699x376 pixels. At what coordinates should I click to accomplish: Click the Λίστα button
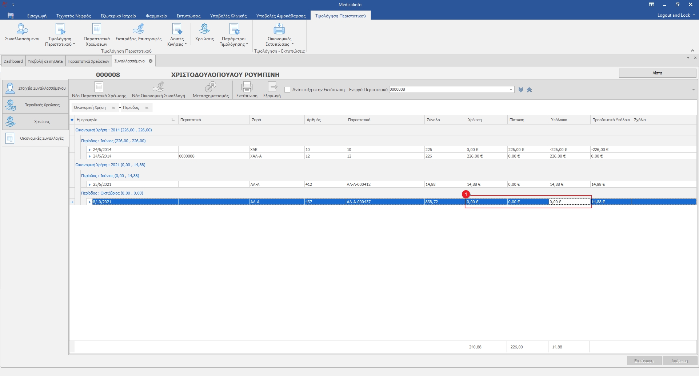(x=657, y=73)
